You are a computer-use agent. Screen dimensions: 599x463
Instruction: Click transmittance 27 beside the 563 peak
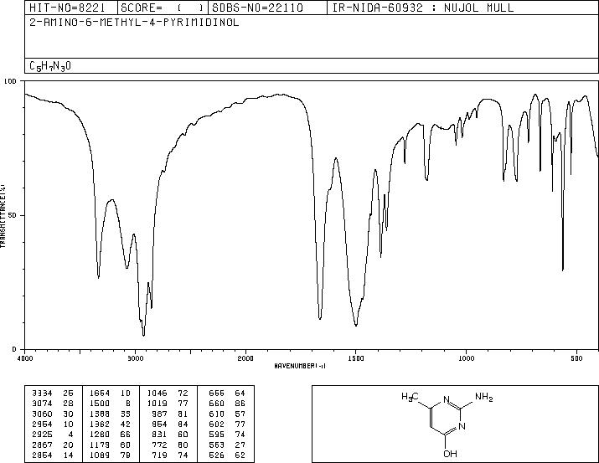[x=240, y=445]
